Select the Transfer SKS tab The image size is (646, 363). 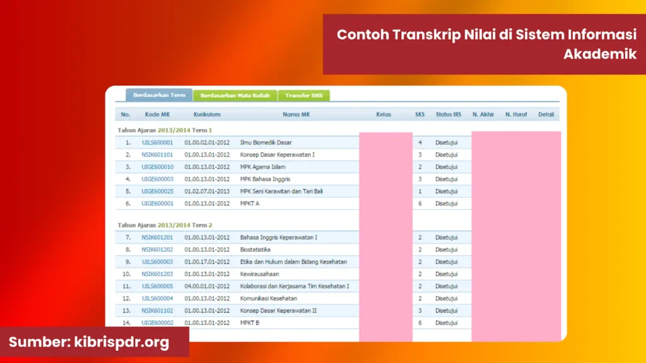pyautogui.click(x=304, y=96)
